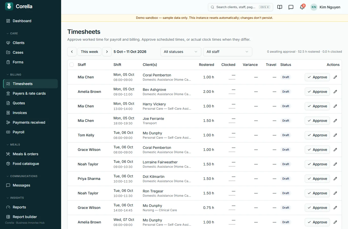The height and width of the screenshot is (229, 348).
Task: Click pencil icon for Harry Vickery shift
Action: (335, 106)
